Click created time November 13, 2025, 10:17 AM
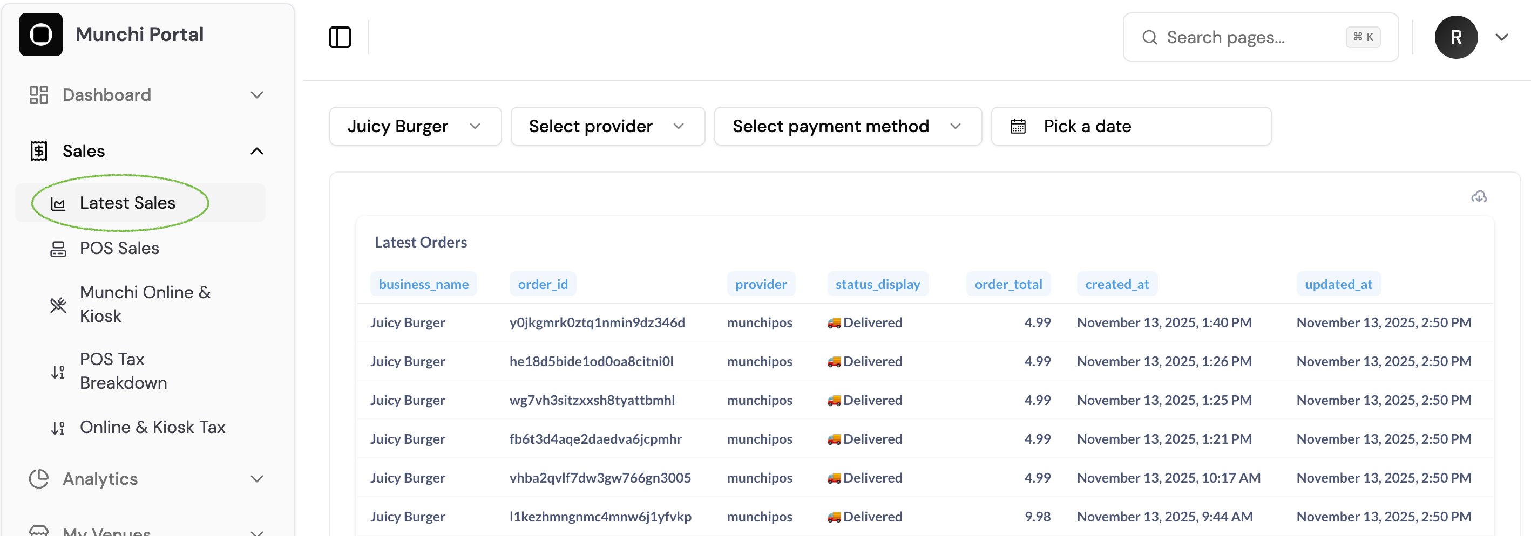 pos(1168,478)
